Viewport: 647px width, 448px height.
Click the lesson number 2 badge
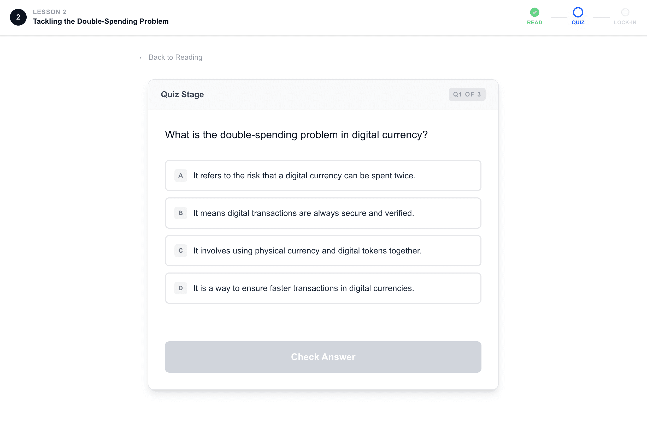click(18, 17)
